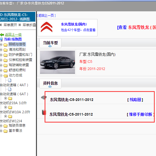Select 发动机ES9A 3.0升 tree item
156x156 pixels.
(x=13, y=103)
